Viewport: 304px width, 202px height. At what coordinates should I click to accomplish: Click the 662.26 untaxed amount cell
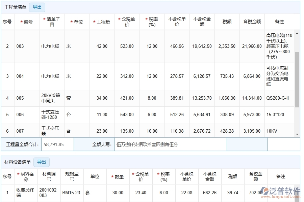[210, 193]
